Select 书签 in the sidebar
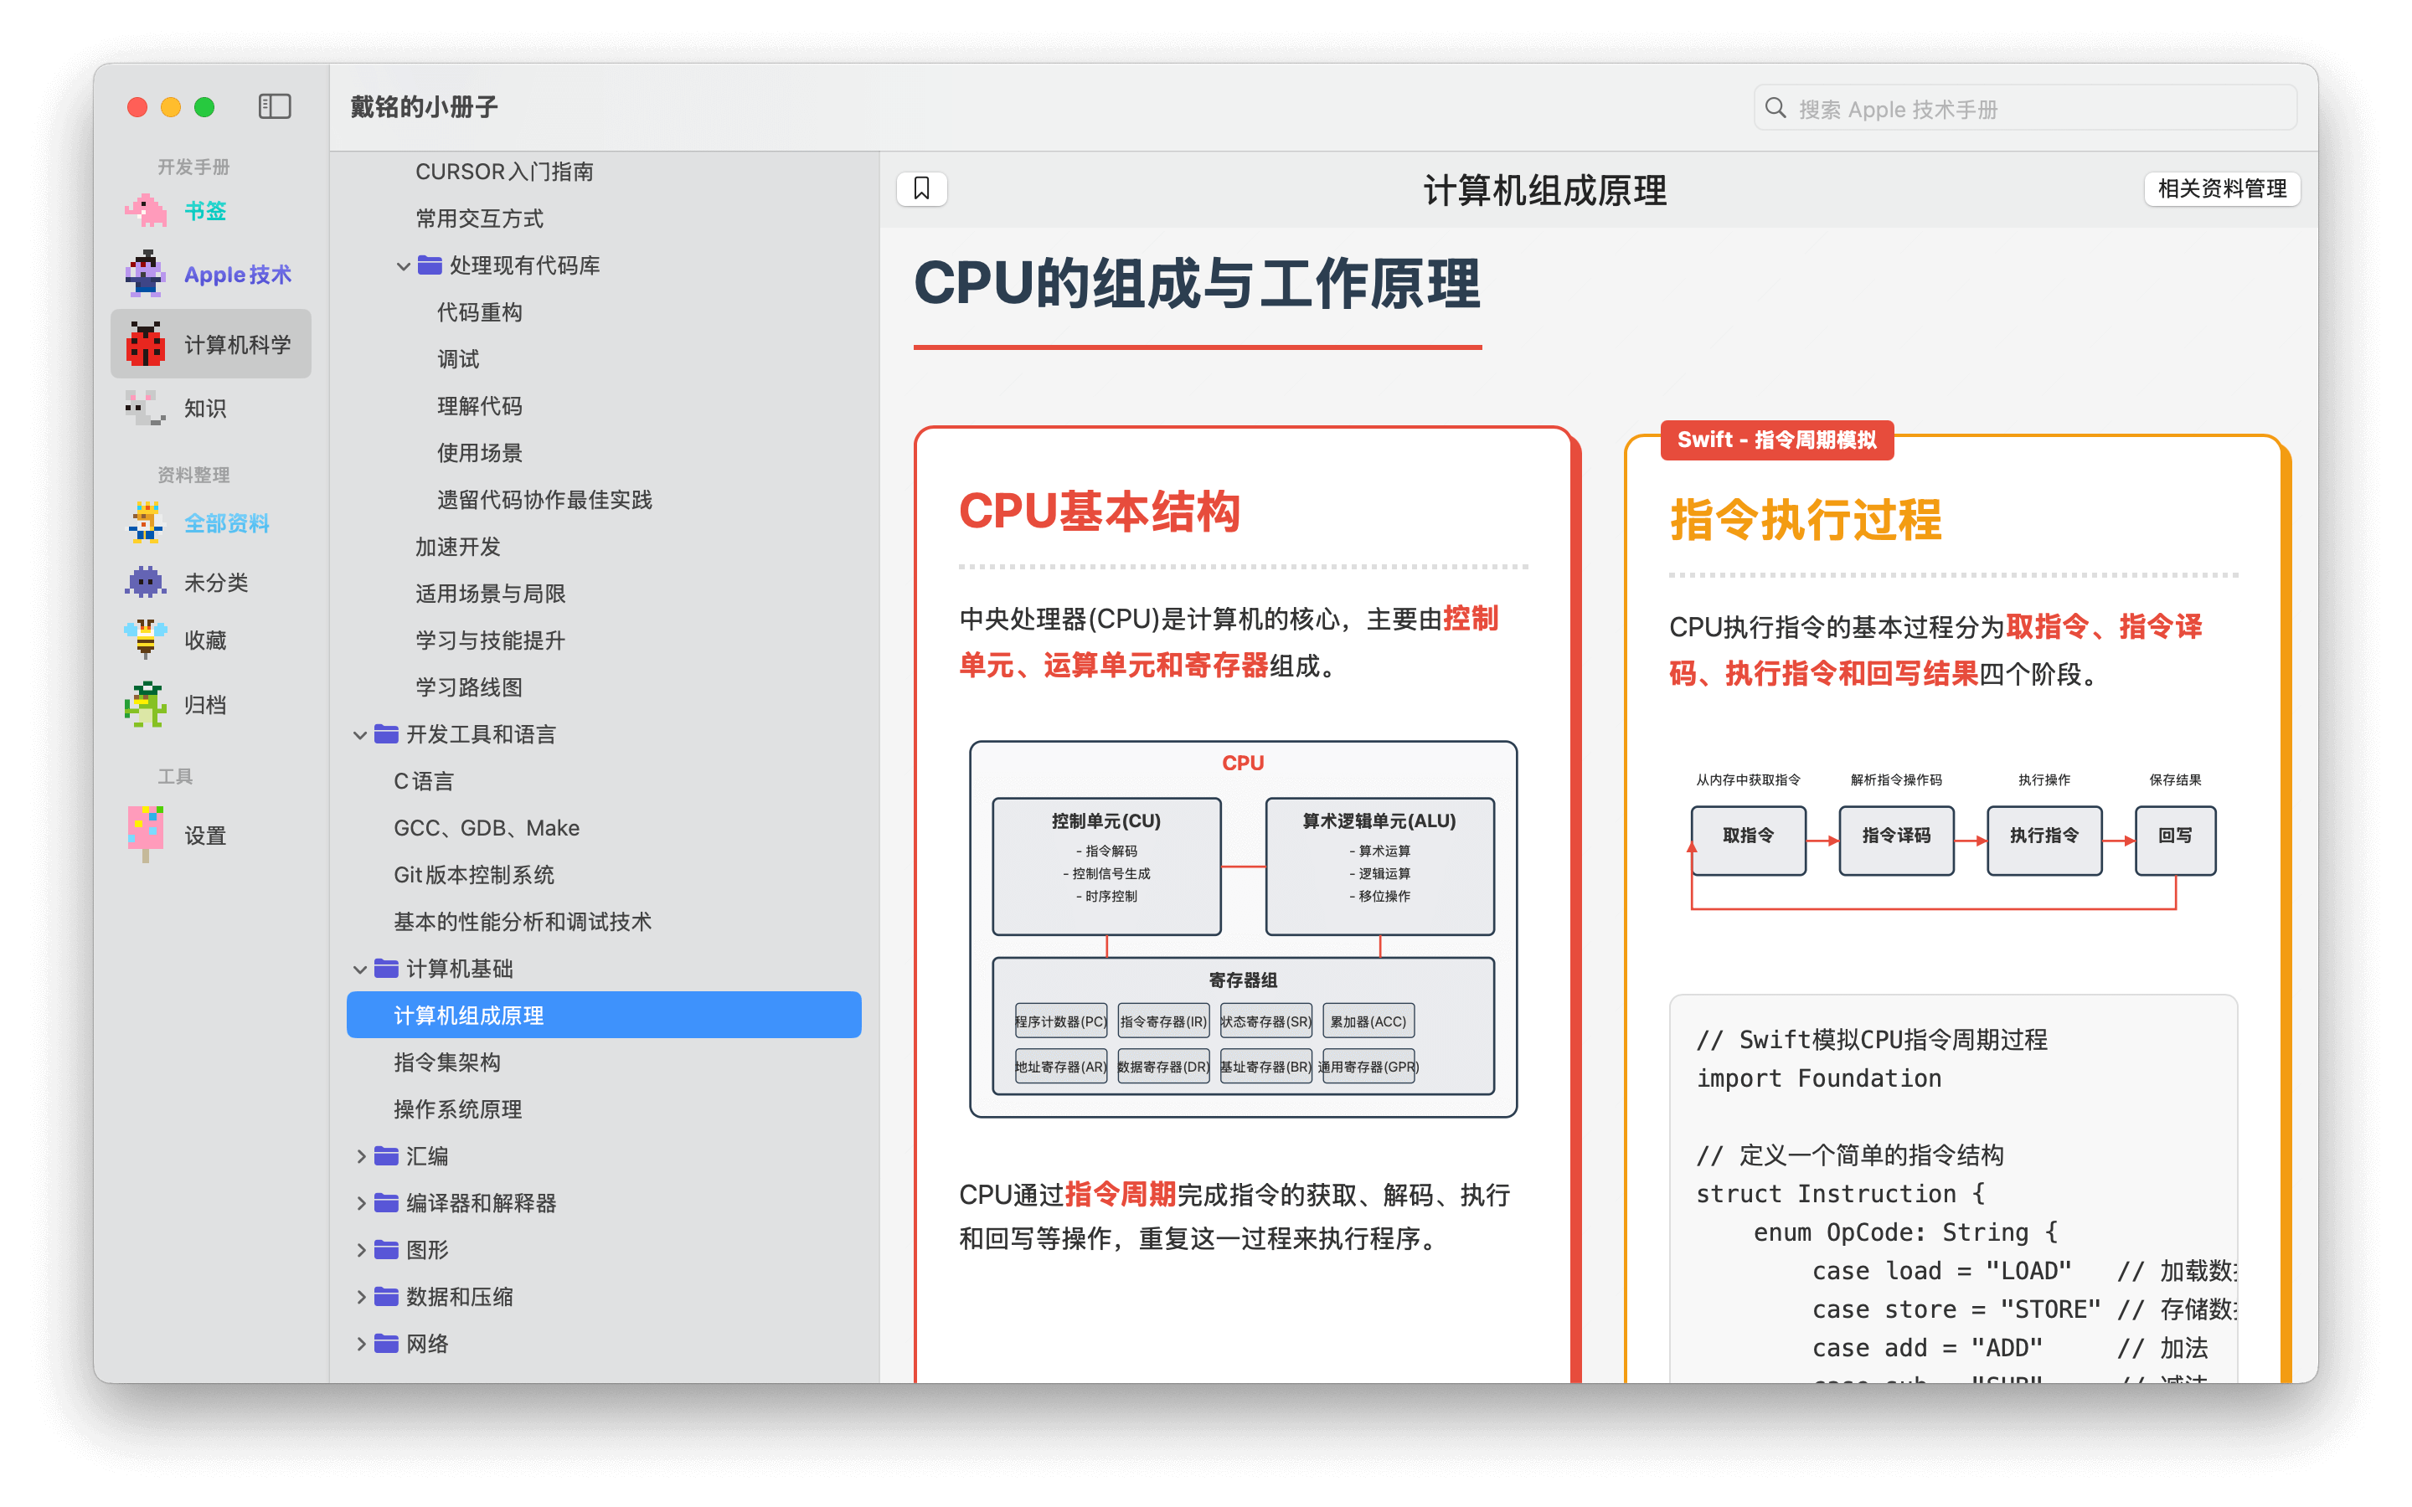The height and width of the screenshot is (1507, 2412). [205, 210]
